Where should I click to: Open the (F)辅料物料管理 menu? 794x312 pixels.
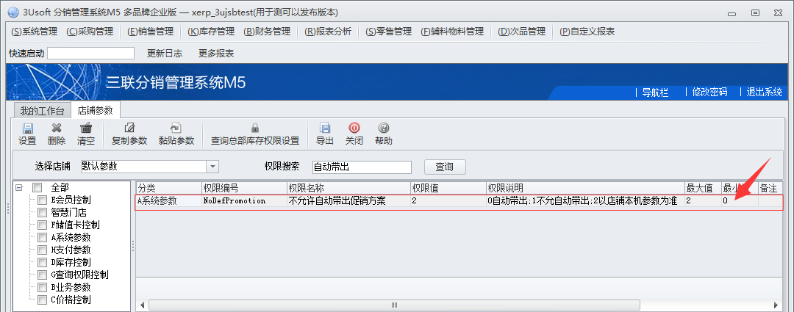pyautogui.click(x=452, y=32)
